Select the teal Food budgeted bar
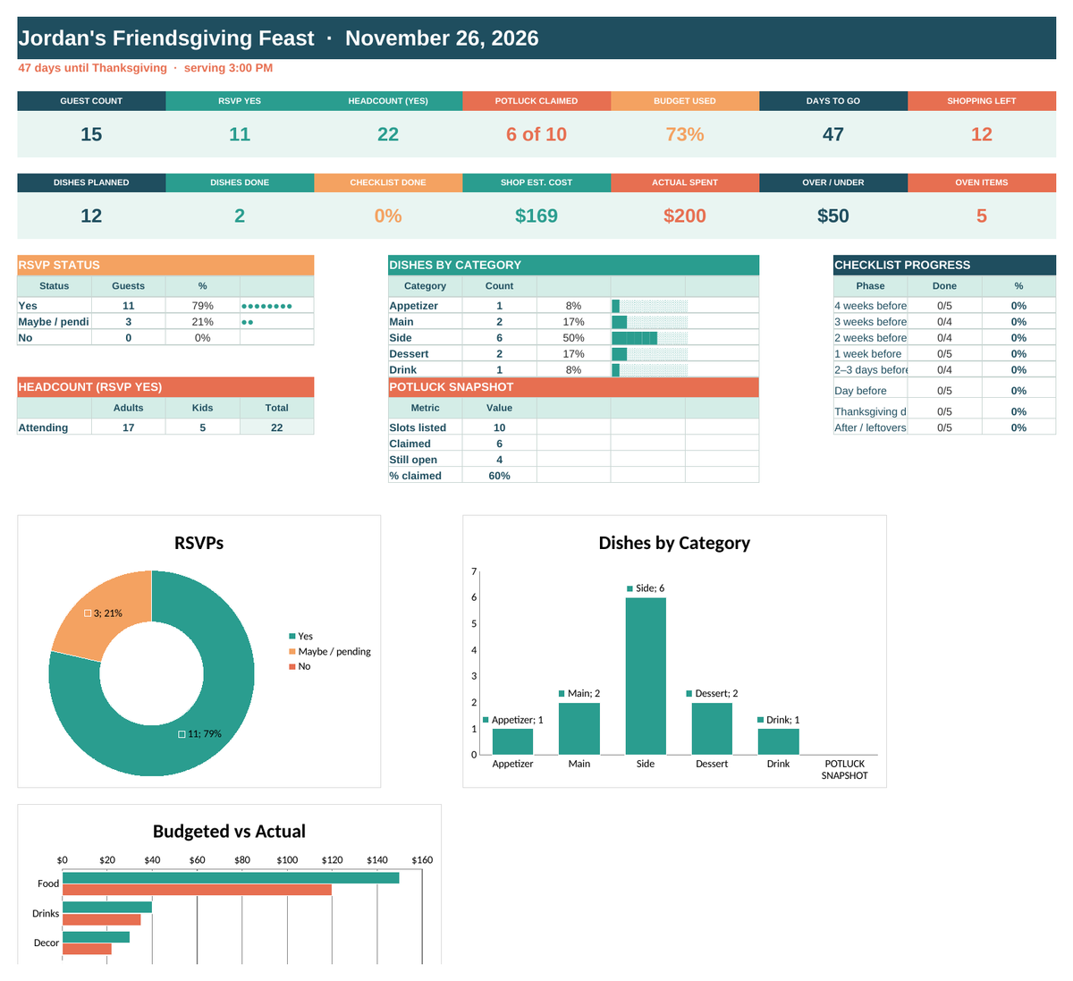 (x=231, y=878)
